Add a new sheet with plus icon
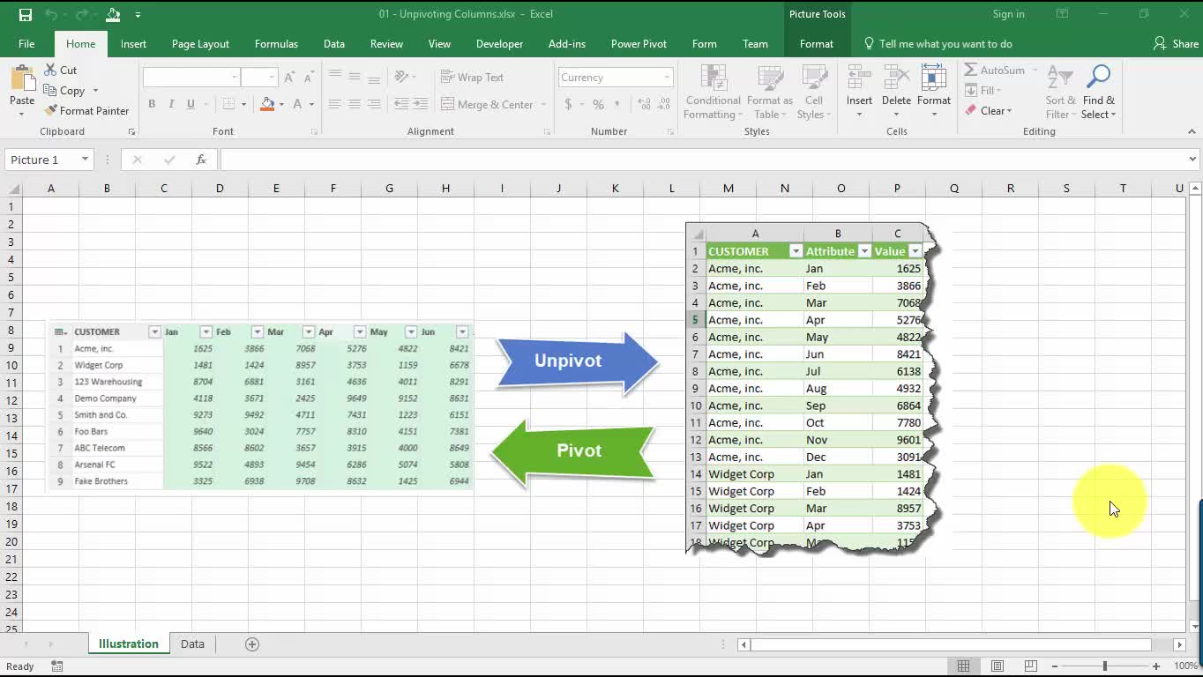Image resolution: width=1203 pixels, height=677 pixels. [252, 644]
